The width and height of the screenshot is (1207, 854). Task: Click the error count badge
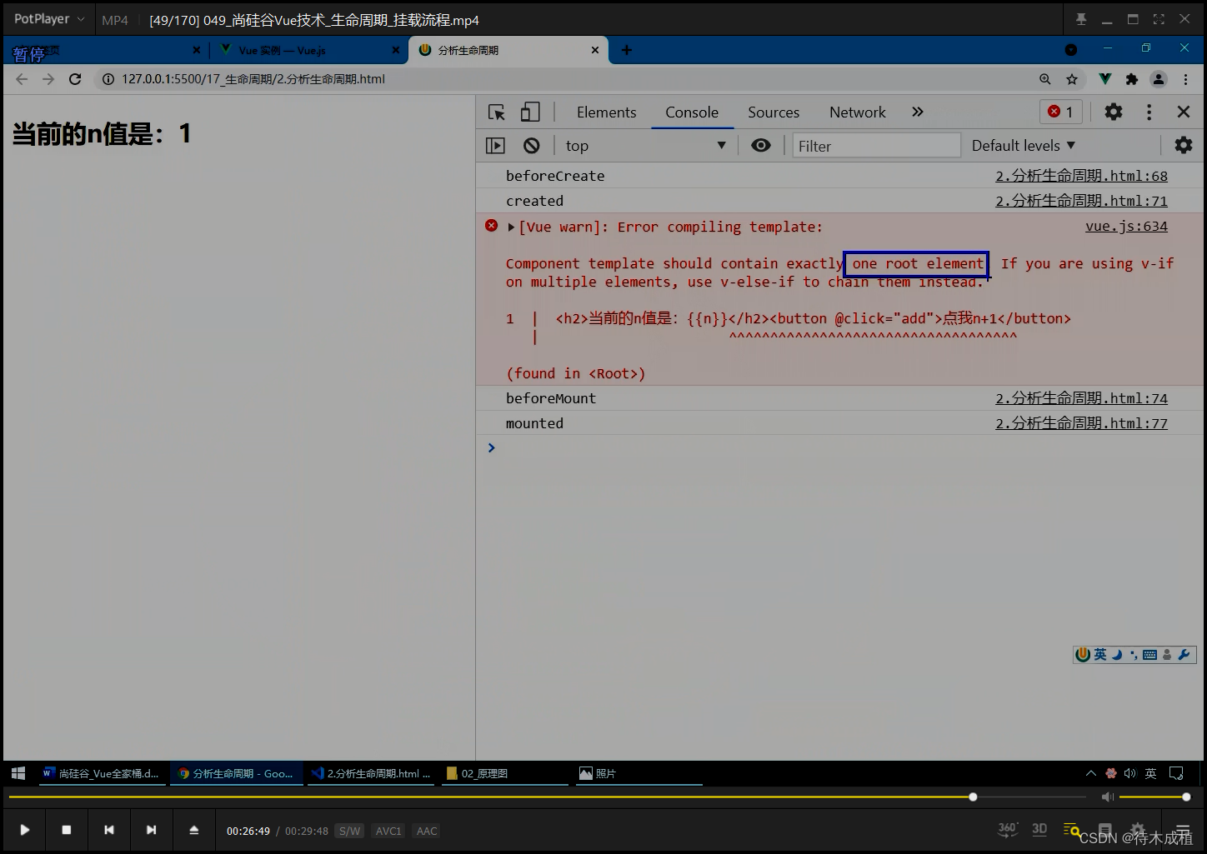pyautogui.click(x=1061, y=112)
